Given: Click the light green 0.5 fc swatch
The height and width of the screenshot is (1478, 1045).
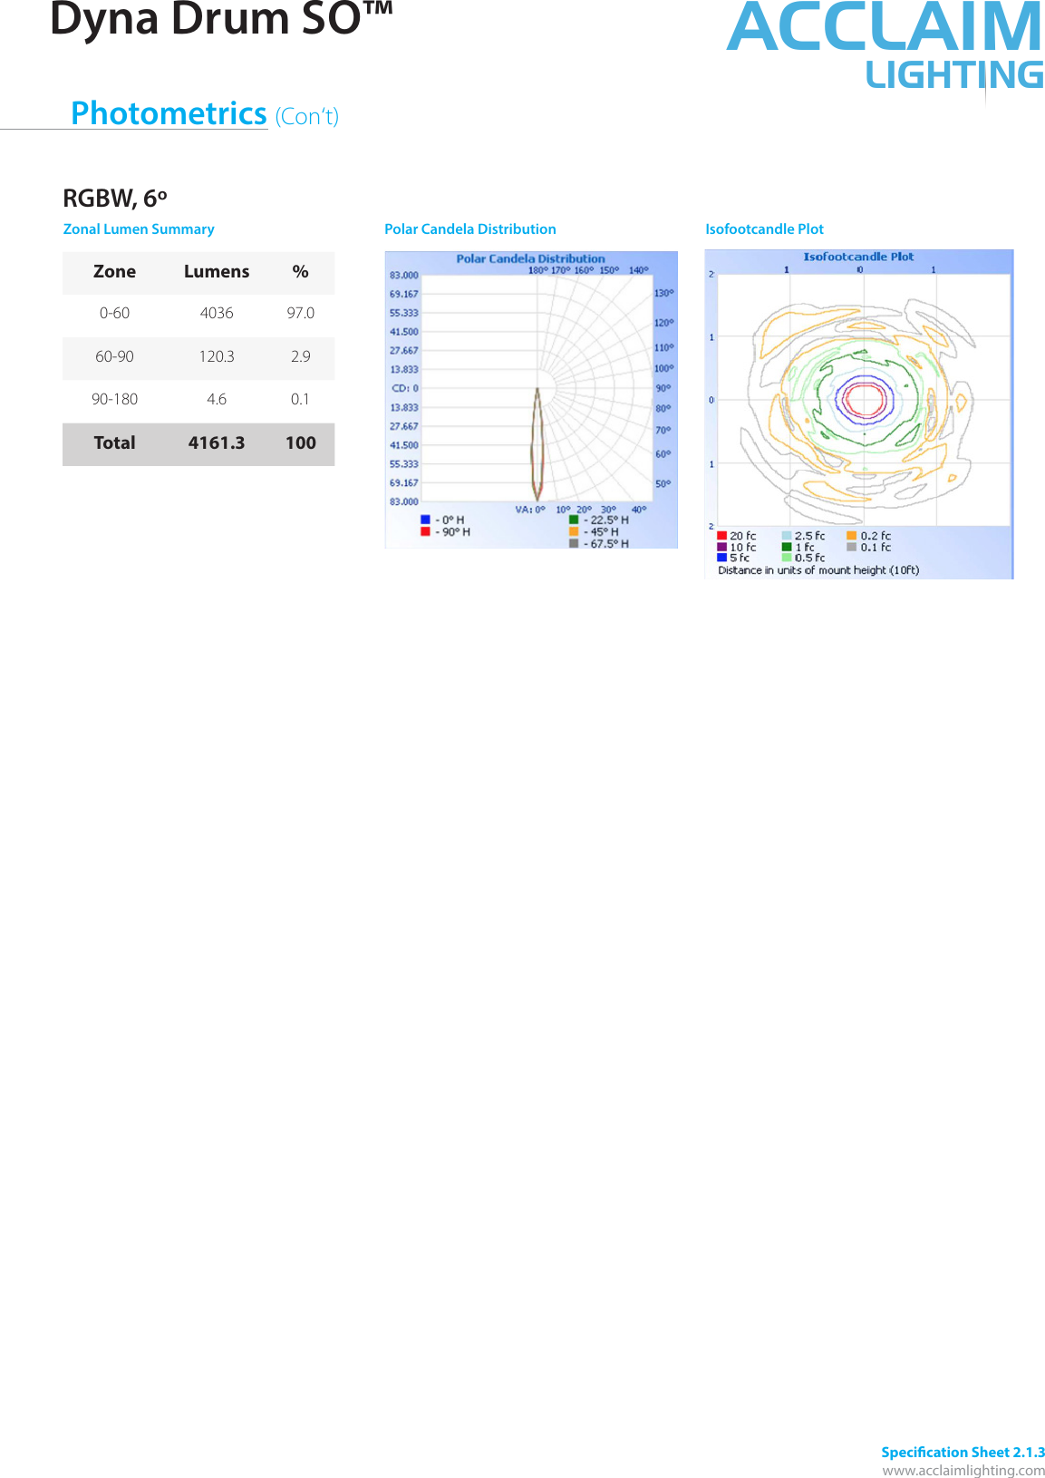Looking at the screenshot, I should point(787,558).
